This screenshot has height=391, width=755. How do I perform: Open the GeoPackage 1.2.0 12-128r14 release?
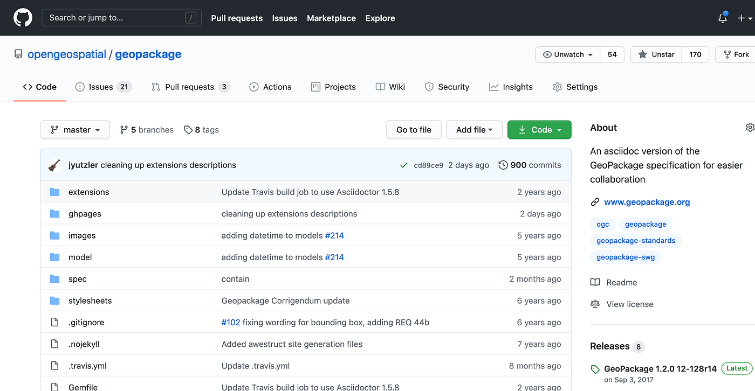point(661,369)
